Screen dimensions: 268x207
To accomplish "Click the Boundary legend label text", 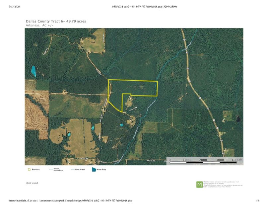I will [x=36, y=170].
